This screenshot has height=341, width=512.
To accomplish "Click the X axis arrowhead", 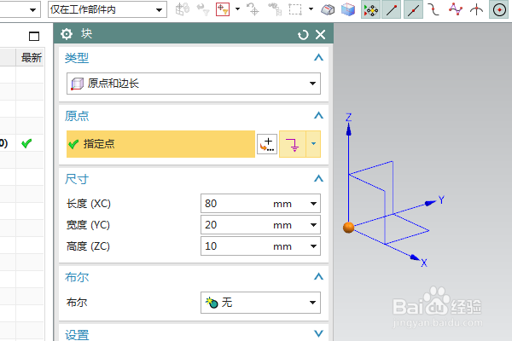I will pos(415,257).
